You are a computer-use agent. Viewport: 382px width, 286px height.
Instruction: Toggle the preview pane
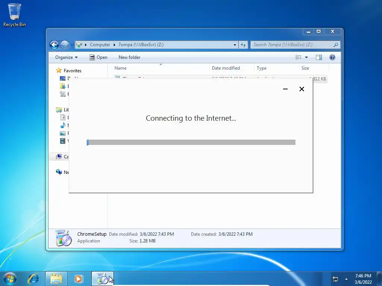coord(319,57)
